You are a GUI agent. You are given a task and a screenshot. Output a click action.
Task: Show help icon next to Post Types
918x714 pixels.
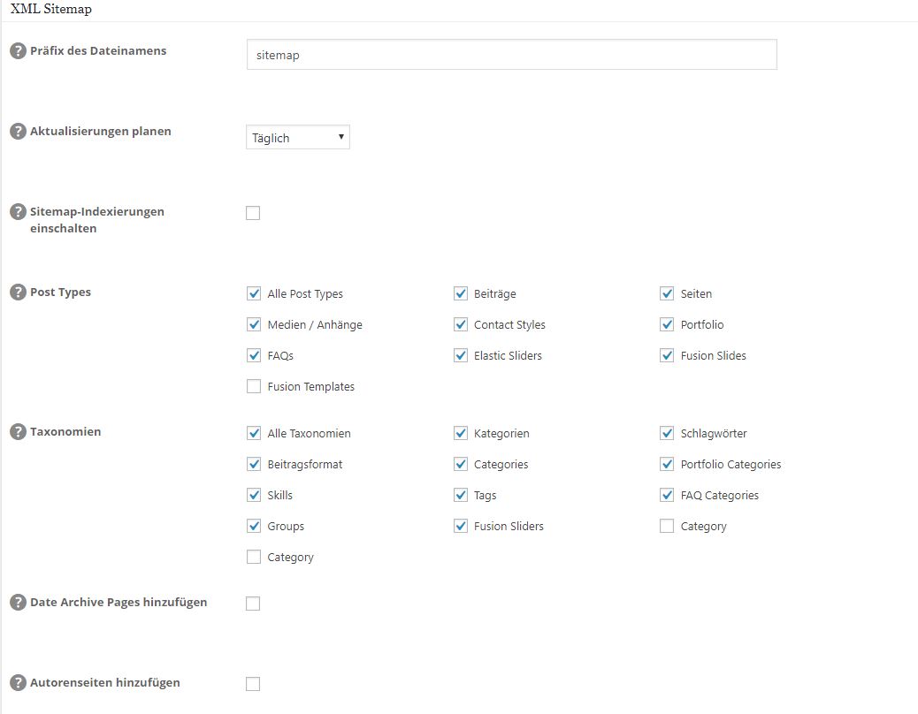point(18,292)
